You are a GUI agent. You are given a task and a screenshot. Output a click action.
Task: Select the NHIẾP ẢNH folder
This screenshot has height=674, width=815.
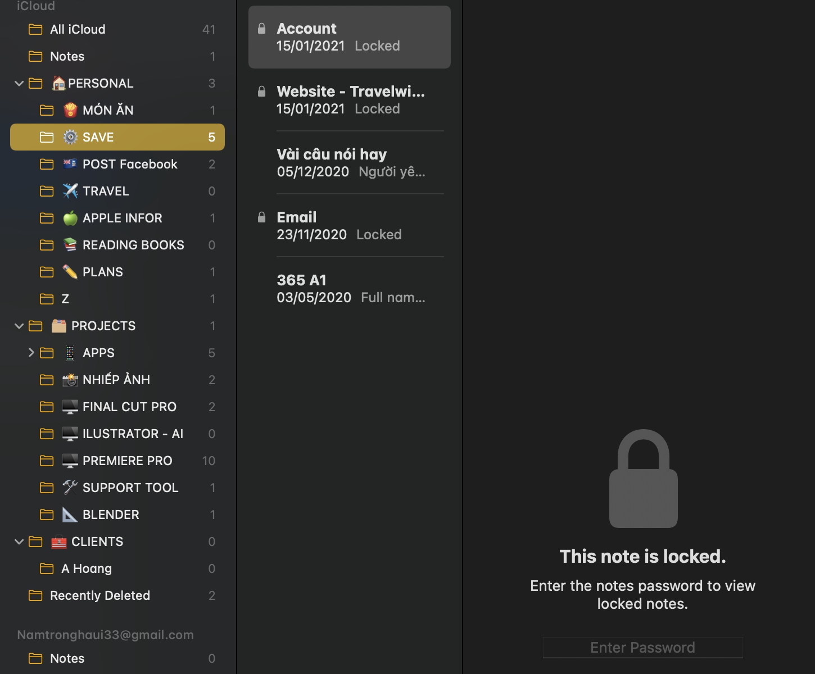[117, 380]
